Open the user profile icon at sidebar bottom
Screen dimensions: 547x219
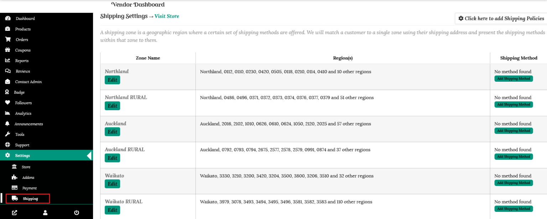pos(45,213)
